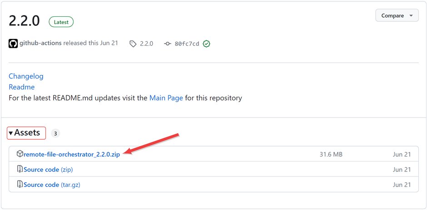Download Source code (zip)

[x=48, y=170]
